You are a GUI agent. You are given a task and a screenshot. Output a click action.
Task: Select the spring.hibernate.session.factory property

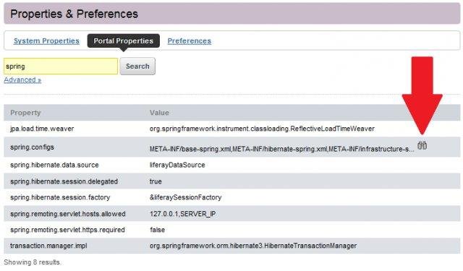(x=60, y=197)
